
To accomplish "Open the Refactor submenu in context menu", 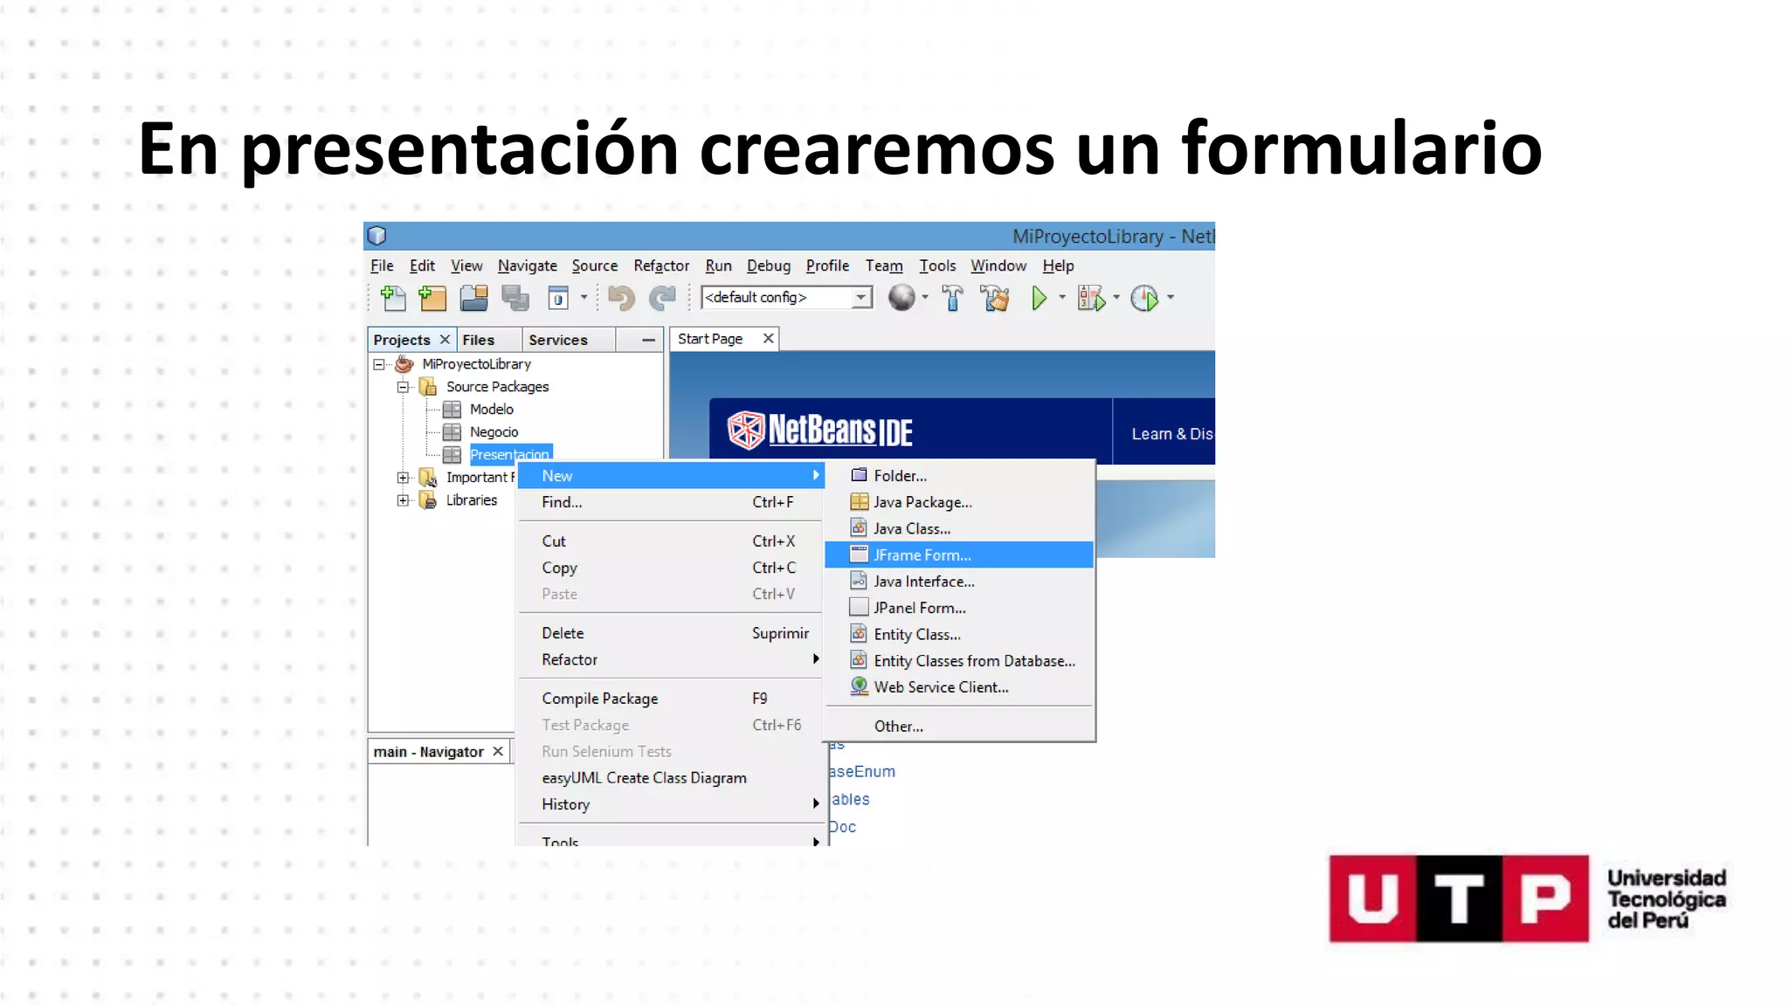I will 670,660.
